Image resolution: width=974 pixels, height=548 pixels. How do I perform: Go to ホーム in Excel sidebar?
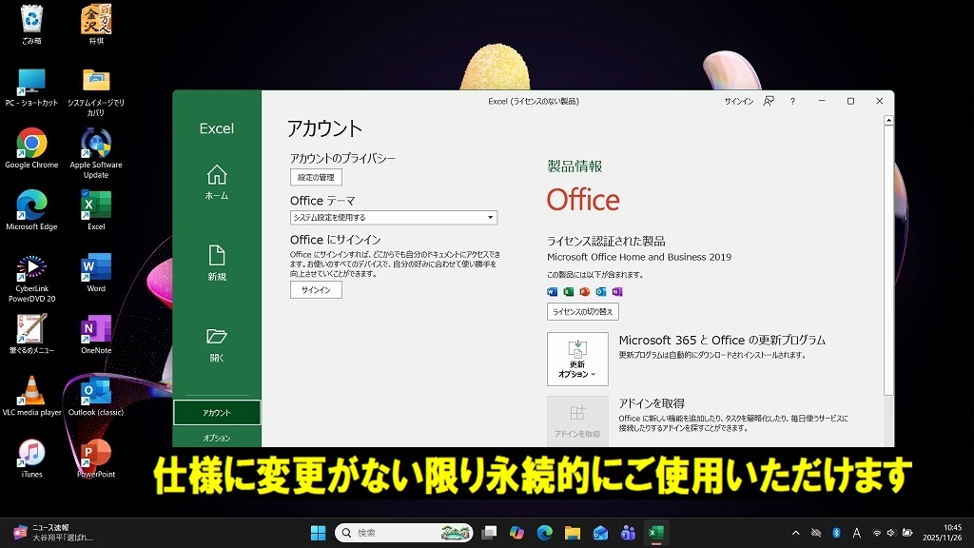click(x=217, y=182)
